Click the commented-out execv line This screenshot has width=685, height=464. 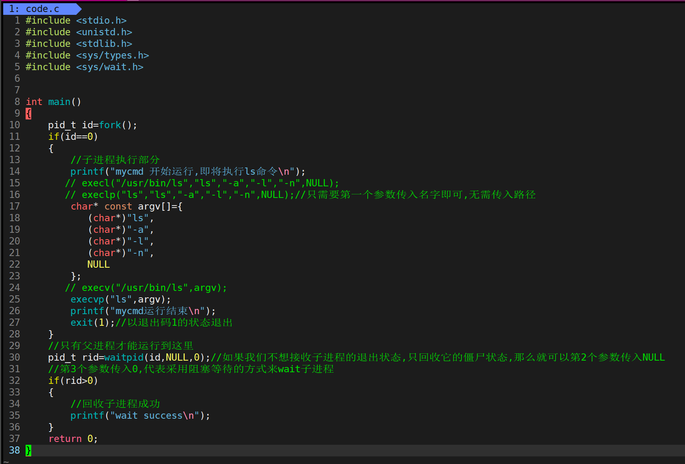146,288
